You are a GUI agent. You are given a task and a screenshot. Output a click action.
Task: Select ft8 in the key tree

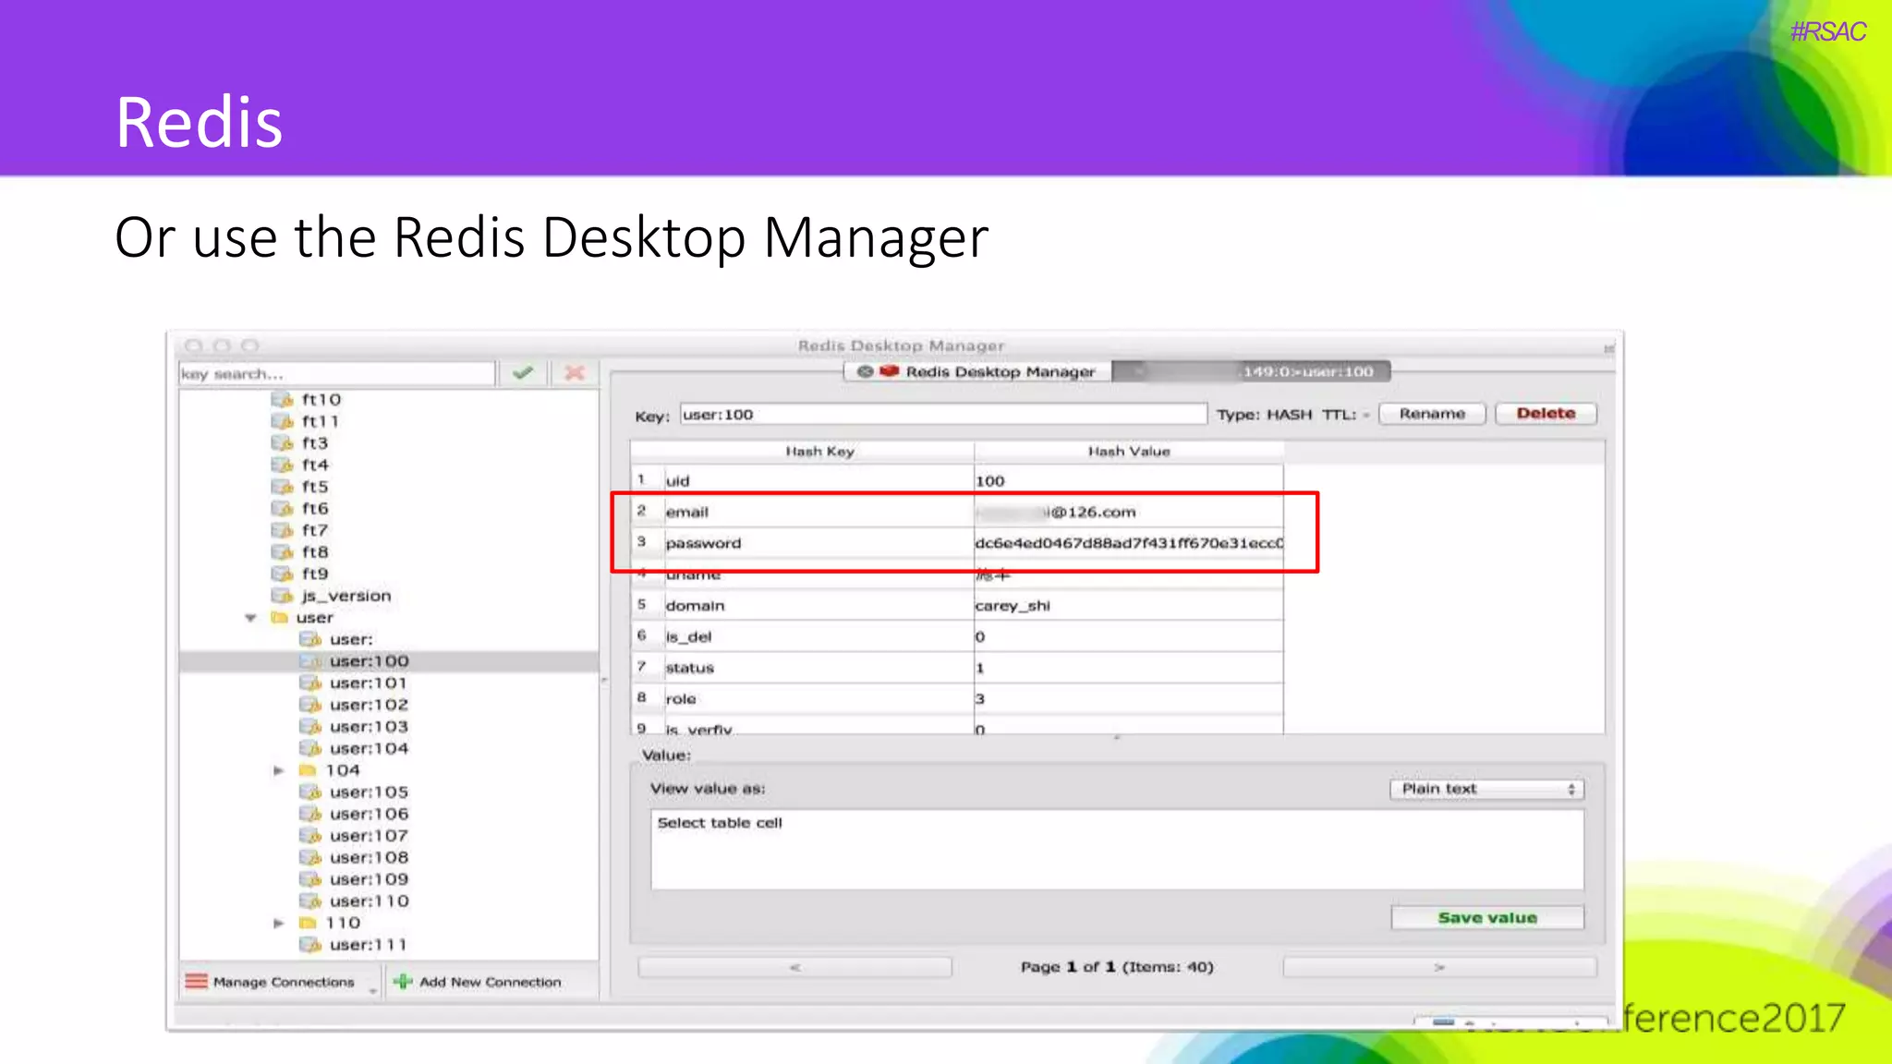coord(315,551)
